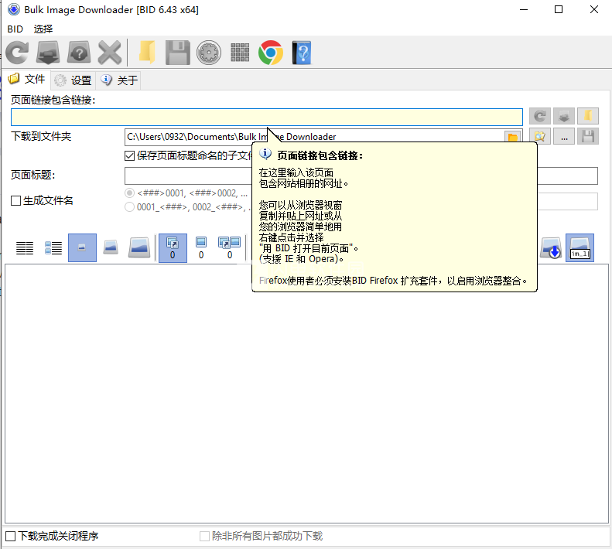Click the Chrome browser toolbar icon
This screenshot has width=612, height=549.
271,53
